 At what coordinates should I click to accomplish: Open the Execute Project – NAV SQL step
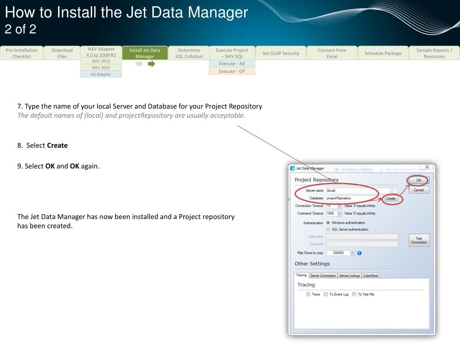click(232, 53)
